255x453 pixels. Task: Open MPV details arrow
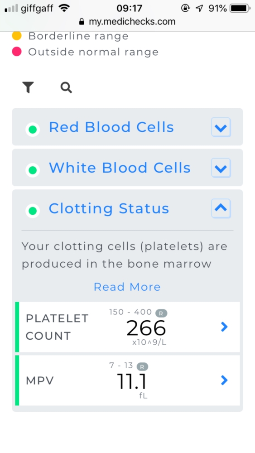(224, 381)
